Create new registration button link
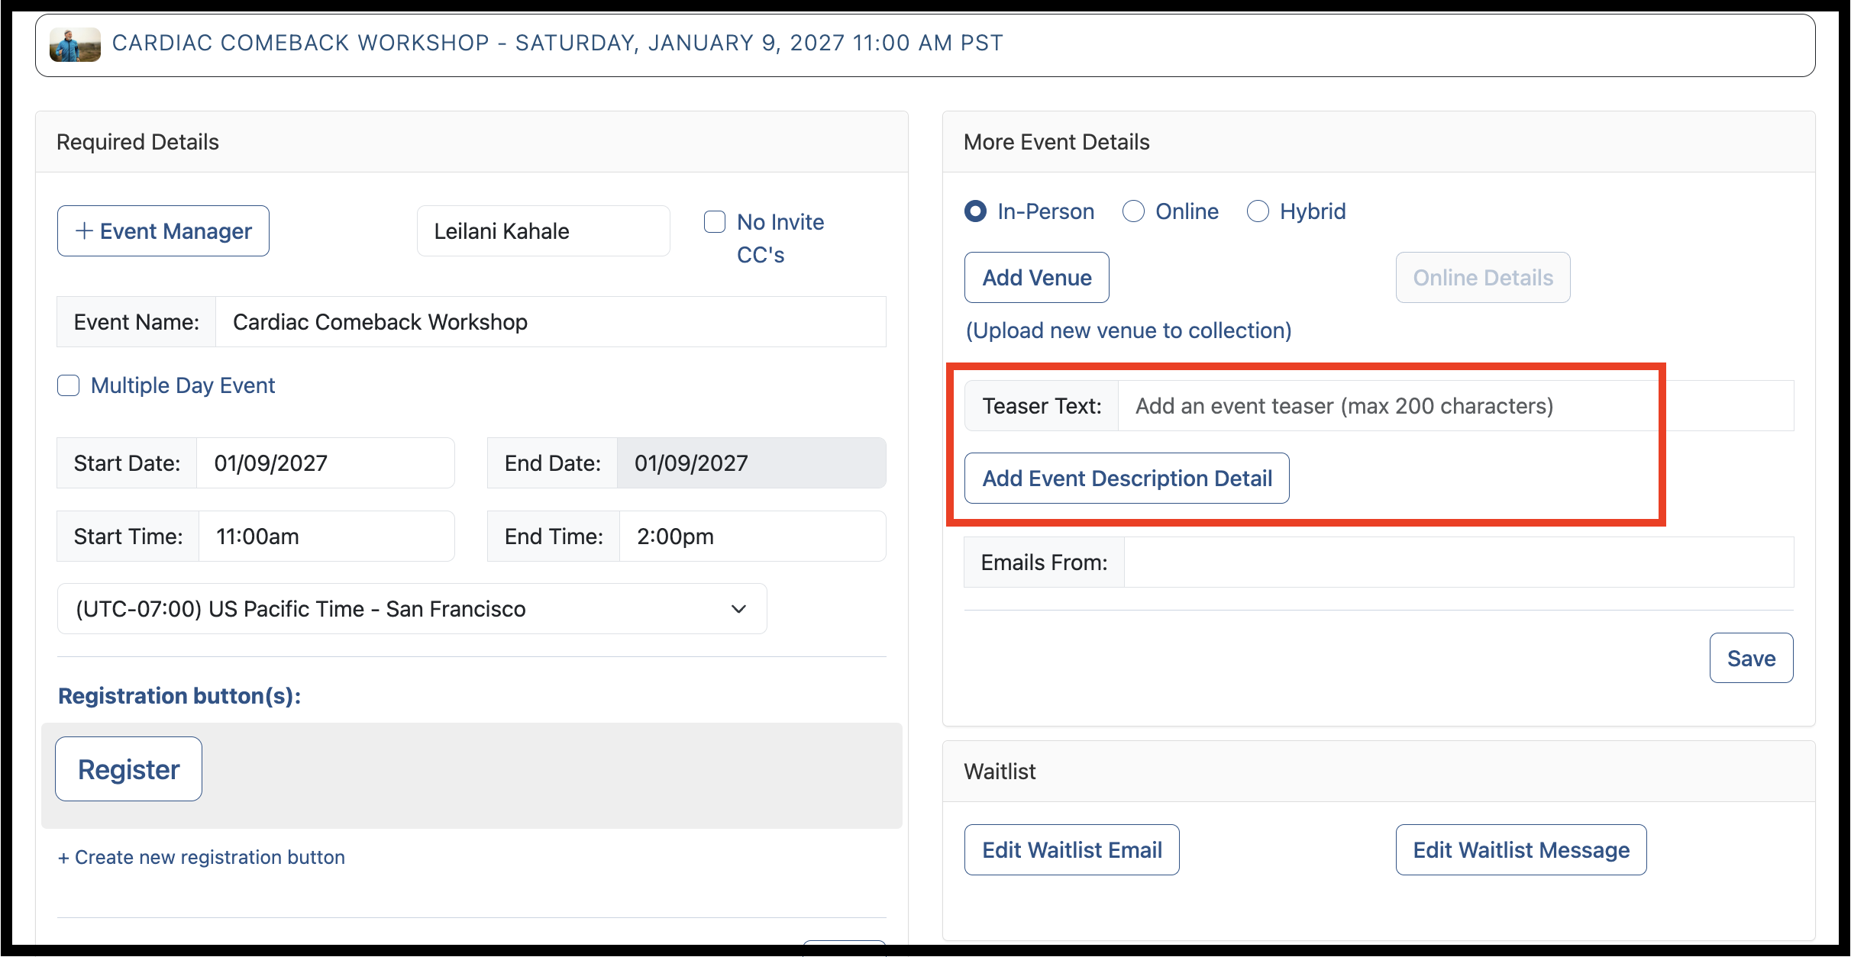 click(x=202, y=857)
